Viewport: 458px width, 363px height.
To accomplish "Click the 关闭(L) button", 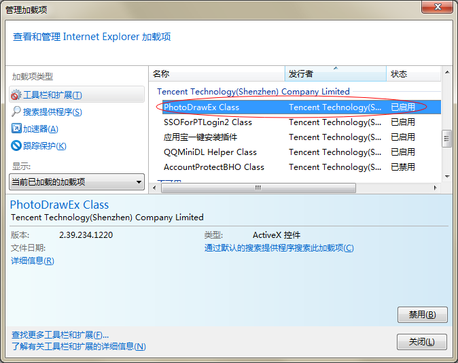I will 422,342.
